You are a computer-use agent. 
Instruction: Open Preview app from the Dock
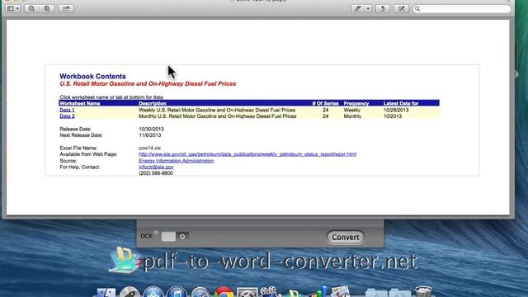tap(341, 292)
